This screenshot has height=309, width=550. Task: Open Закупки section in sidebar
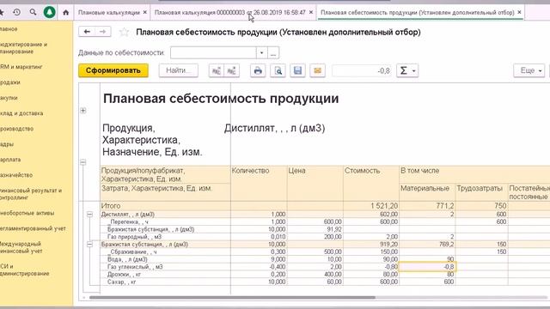click(9, 98)
